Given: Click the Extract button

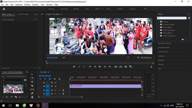Looking at the screenshot, I should pos(121,67).
